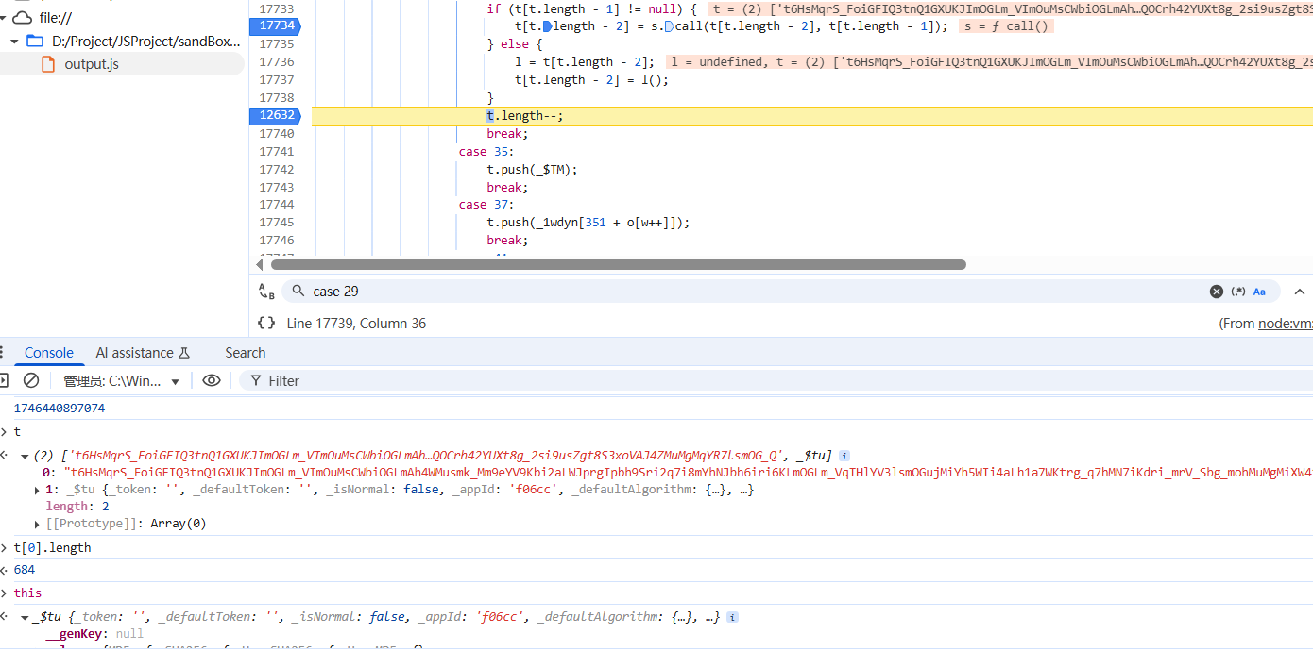The width and height of the screenshot is (1313, 651).
Task: Click the cloud icon next to file://
Action: tap(22, 18)
